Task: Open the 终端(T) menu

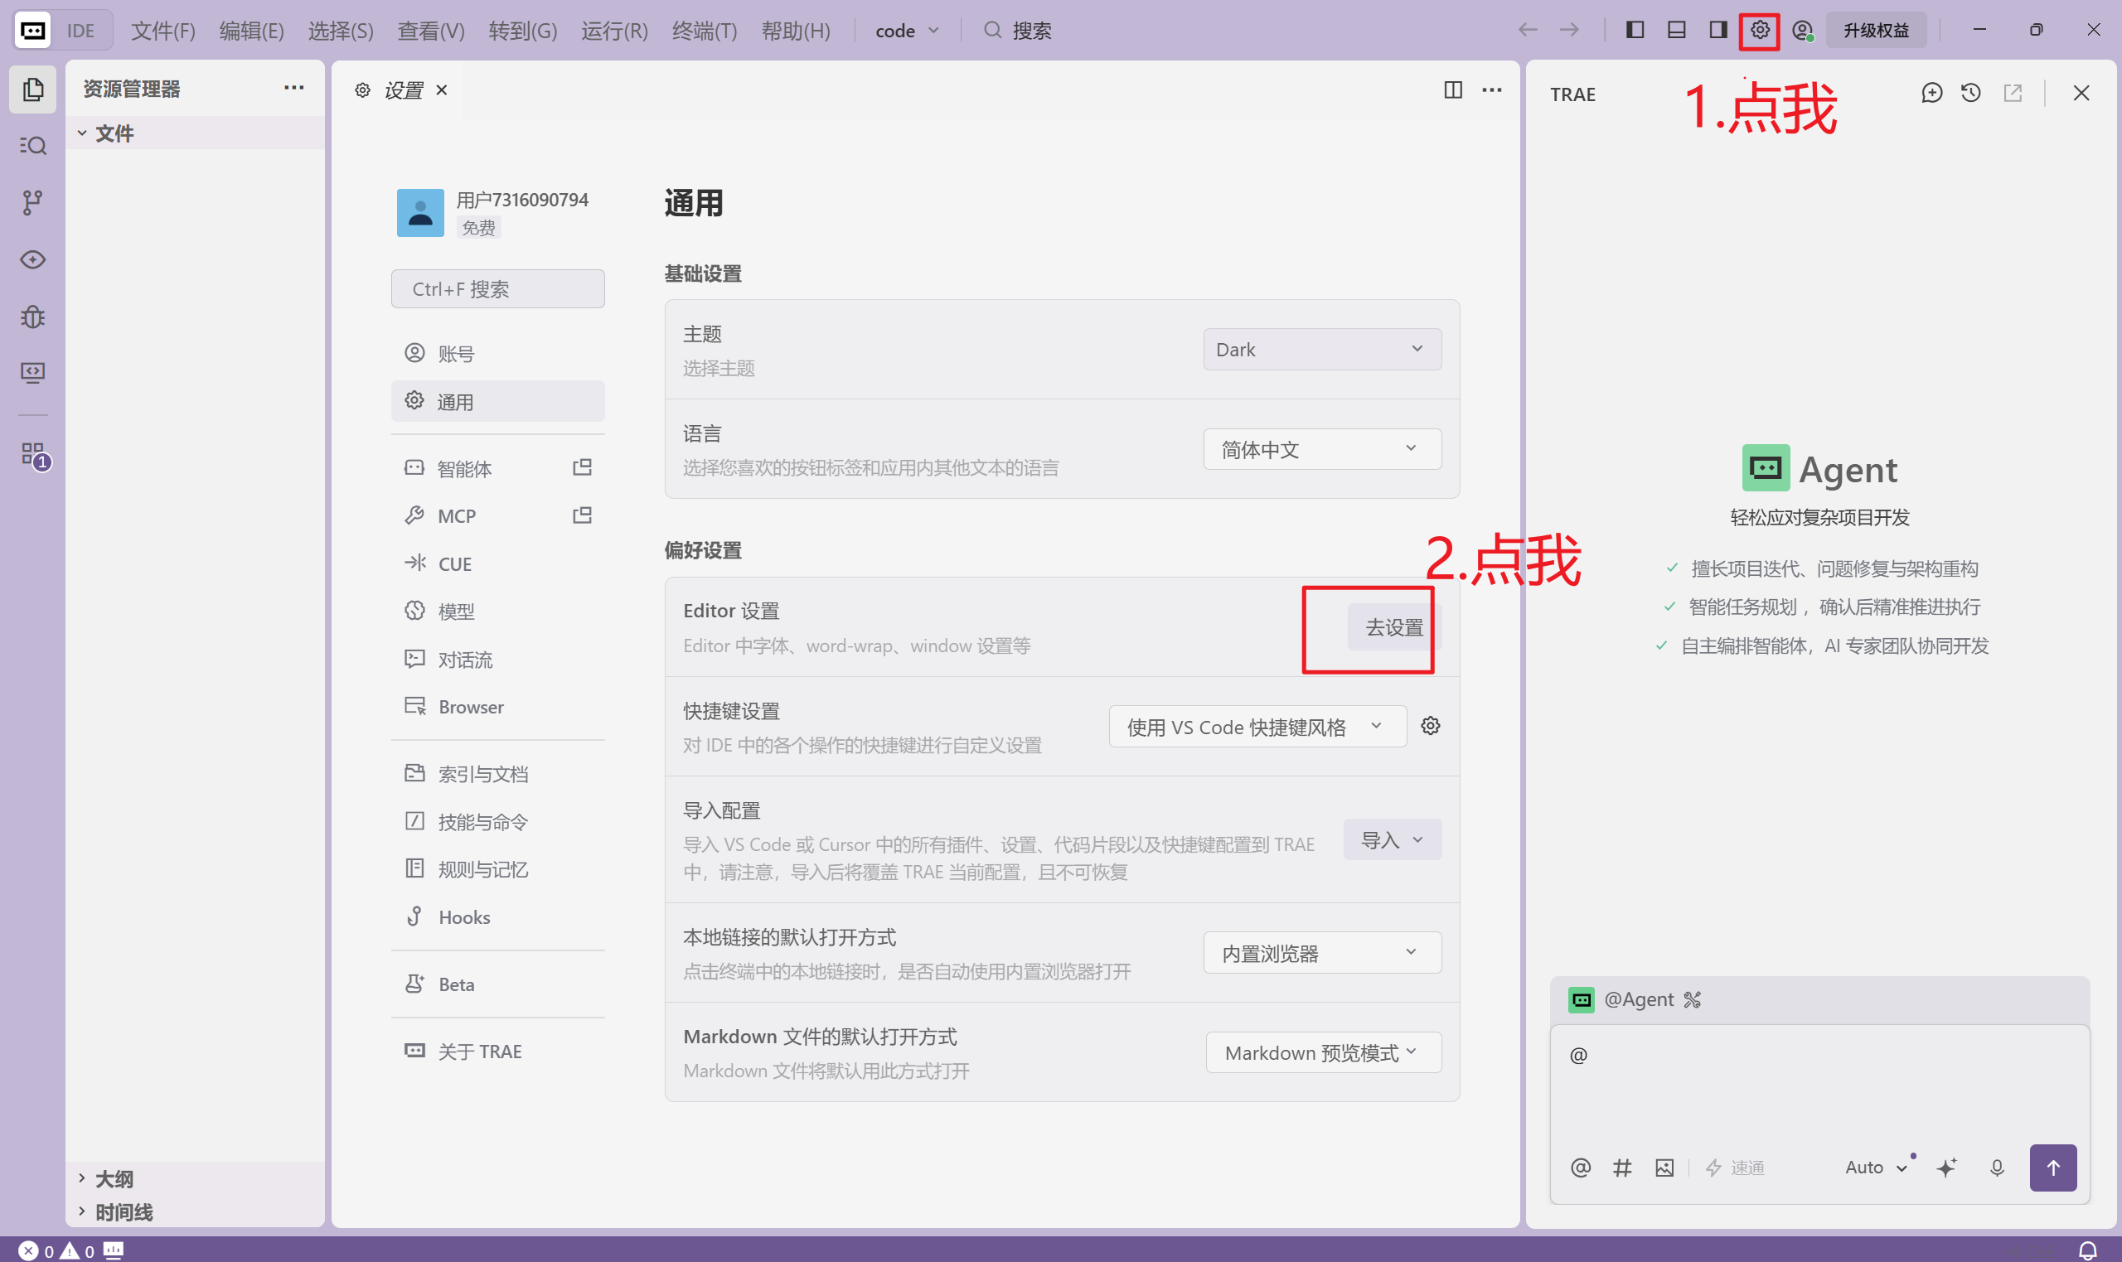Action: click(705, 31)
